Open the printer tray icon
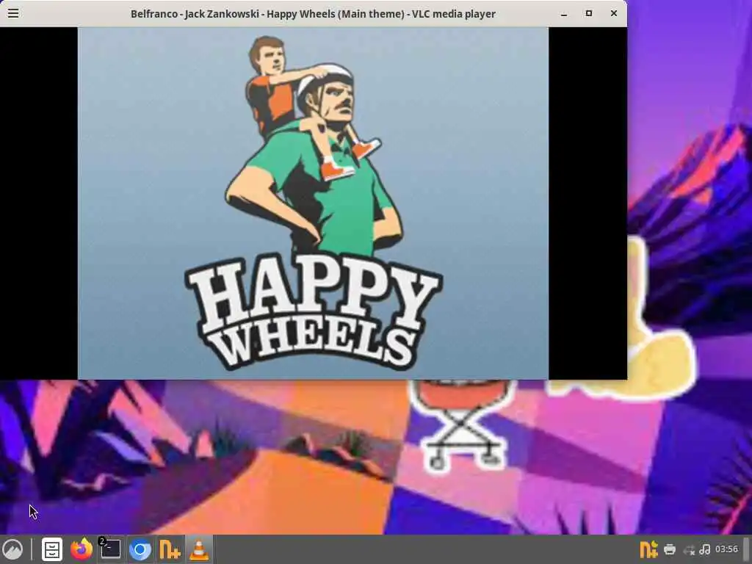Screen dimensions: 752x564 (670, 549)
